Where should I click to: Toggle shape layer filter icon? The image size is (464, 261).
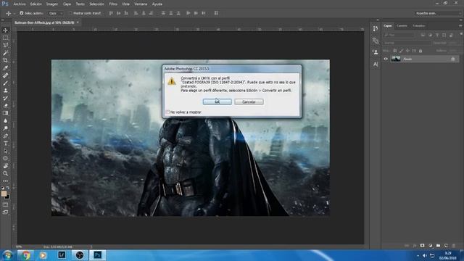pyautogui.click(x=444, y=35)
